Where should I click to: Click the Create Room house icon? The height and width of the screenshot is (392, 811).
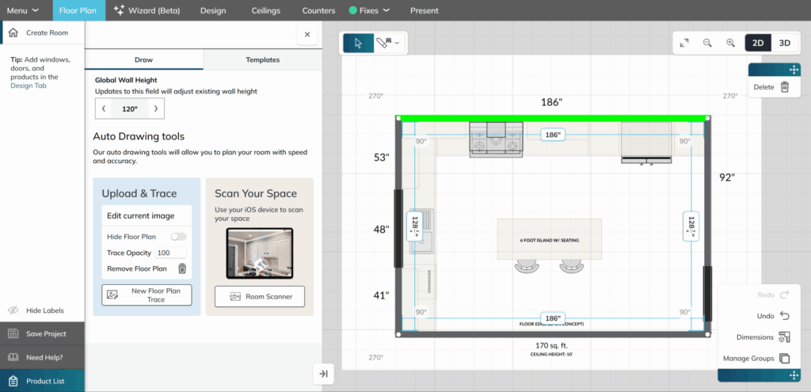pyautogui.click(x=13, y=32)
